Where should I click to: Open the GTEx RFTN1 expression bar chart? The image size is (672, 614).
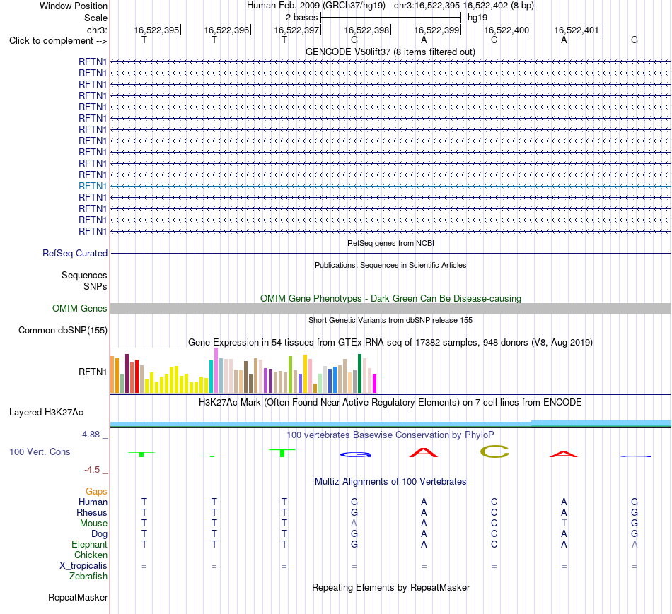(243, 371)
